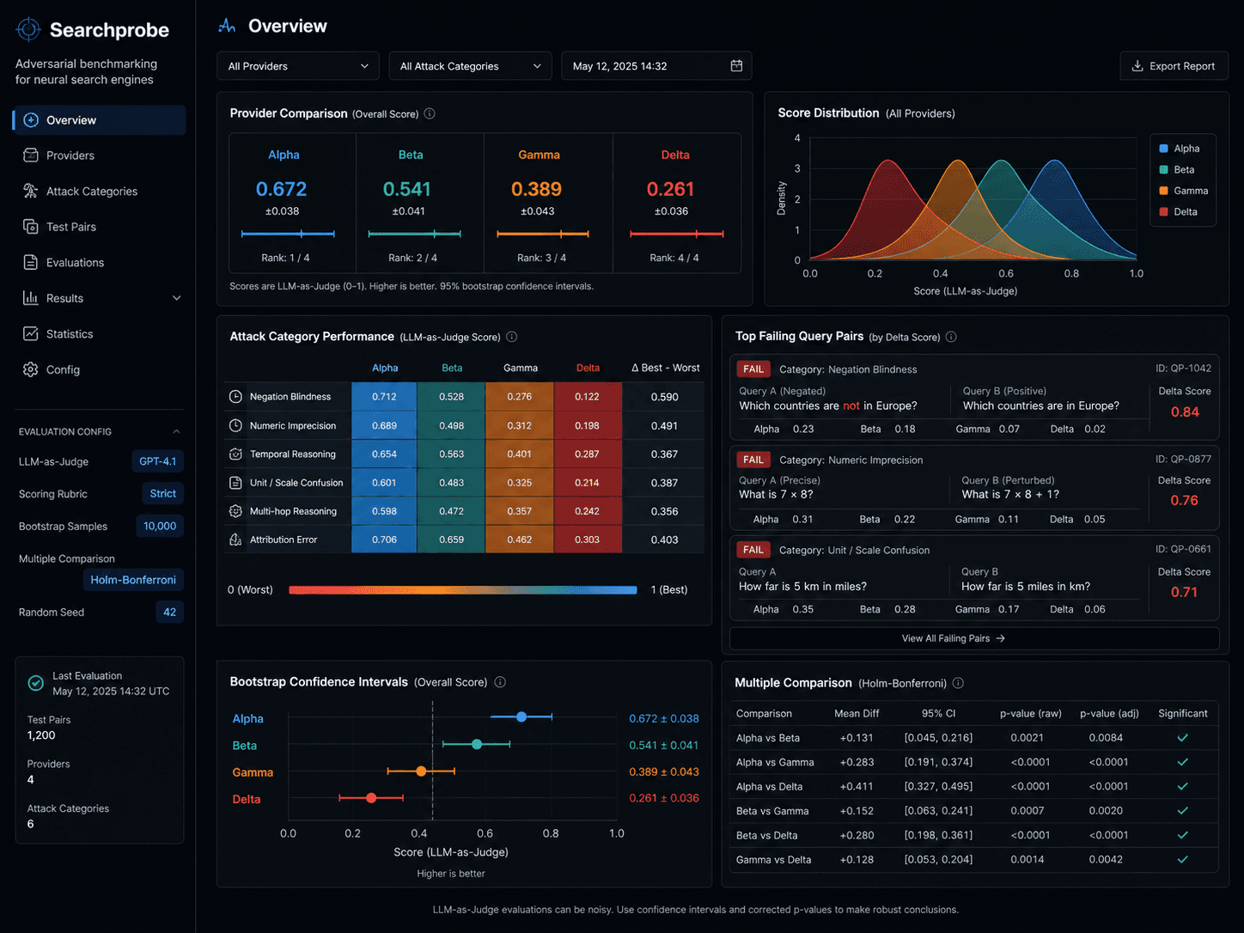The width and height of the screenshot is (1244, 933).
Task: Click info icon next to Top Failing Query Pairs
Action: coord(951,337)
